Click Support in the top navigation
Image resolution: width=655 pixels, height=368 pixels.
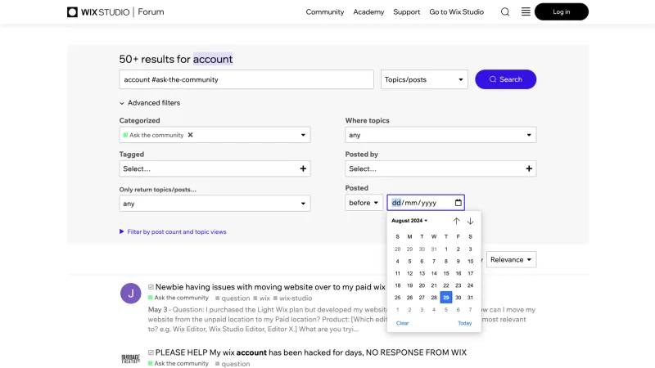pos(406,12)
